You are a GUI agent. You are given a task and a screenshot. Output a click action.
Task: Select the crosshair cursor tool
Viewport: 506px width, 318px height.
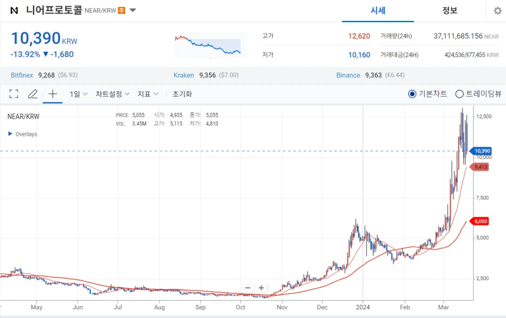click(52, 94)
